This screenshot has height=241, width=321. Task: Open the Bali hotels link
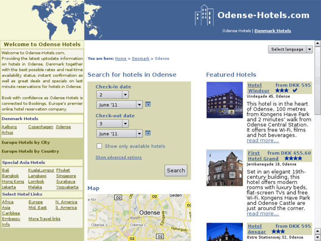click(6, 170)
